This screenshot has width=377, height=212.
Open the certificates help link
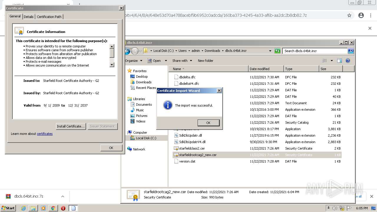45,134
